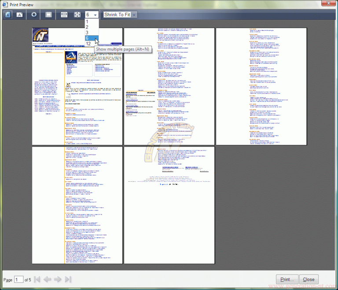Screen dimensions: 338x290
Task: Select 1 page view option
Action: click(92, 22)
